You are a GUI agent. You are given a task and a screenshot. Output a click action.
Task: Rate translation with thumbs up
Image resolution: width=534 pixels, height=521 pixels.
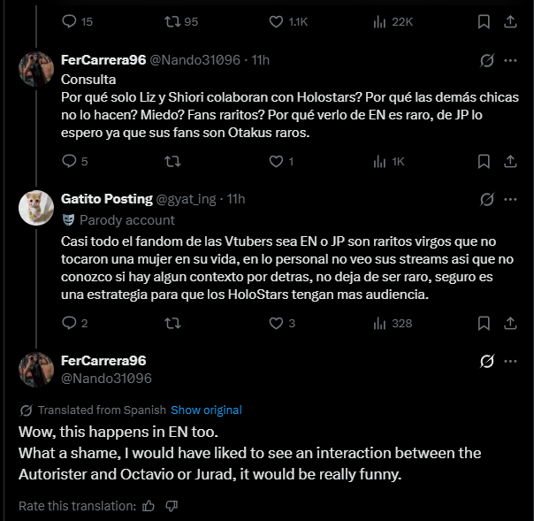[x=149, y=506]
